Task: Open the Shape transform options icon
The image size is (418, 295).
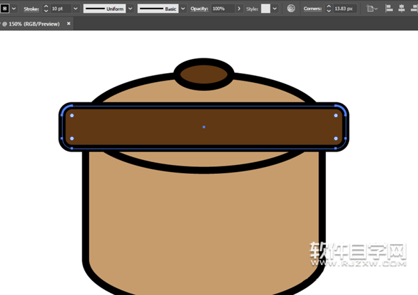Action: click(370, 8)
